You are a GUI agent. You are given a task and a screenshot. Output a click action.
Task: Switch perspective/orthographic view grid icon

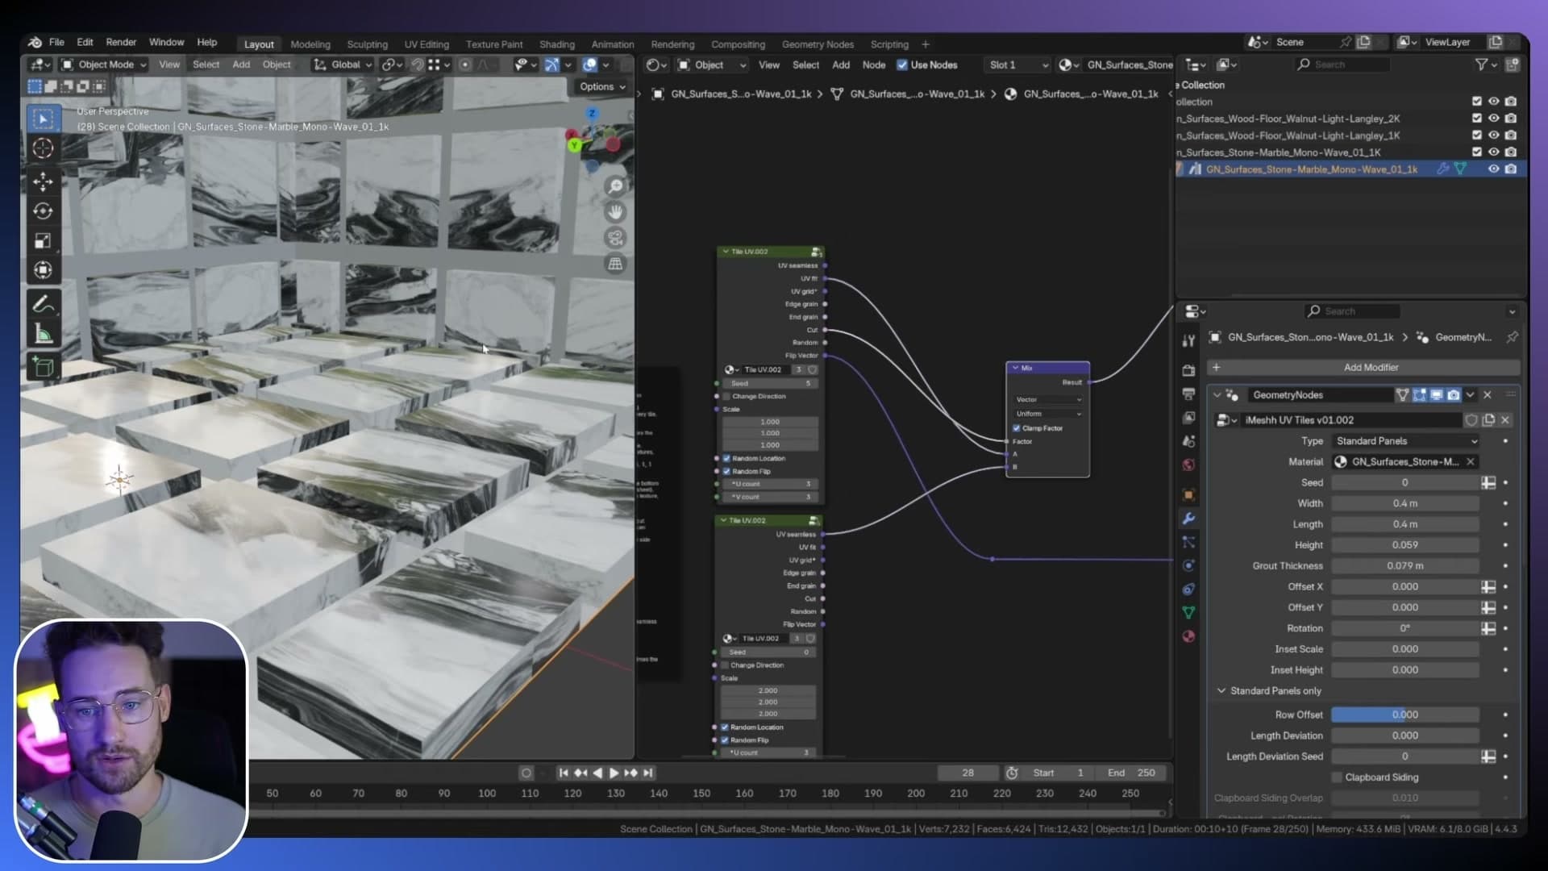click(x=616, y=264)
